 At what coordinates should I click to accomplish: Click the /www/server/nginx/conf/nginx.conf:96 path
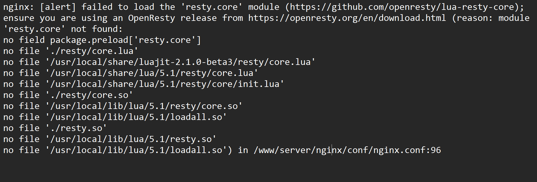pyautogui.click(x=347, y=150)
